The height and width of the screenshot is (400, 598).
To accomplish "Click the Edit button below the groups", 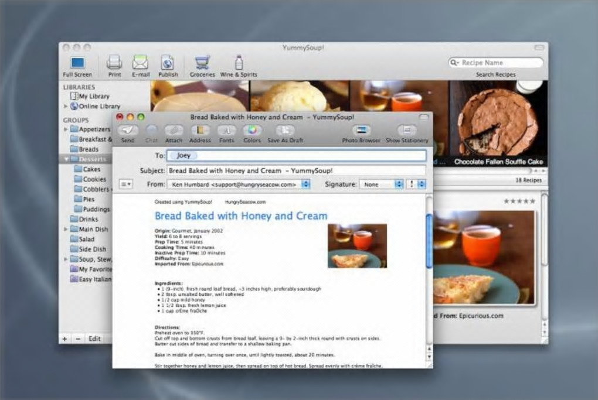I will click(94, 339).
